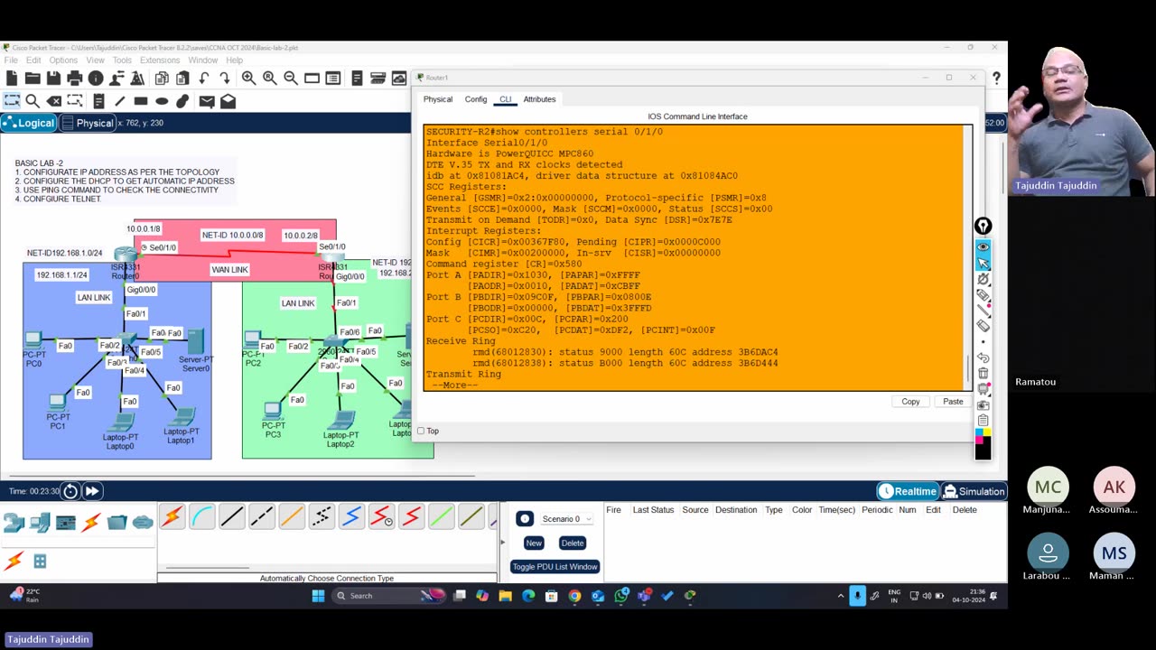
Task: Click the Windows Start button
Action: coord(318,596)
